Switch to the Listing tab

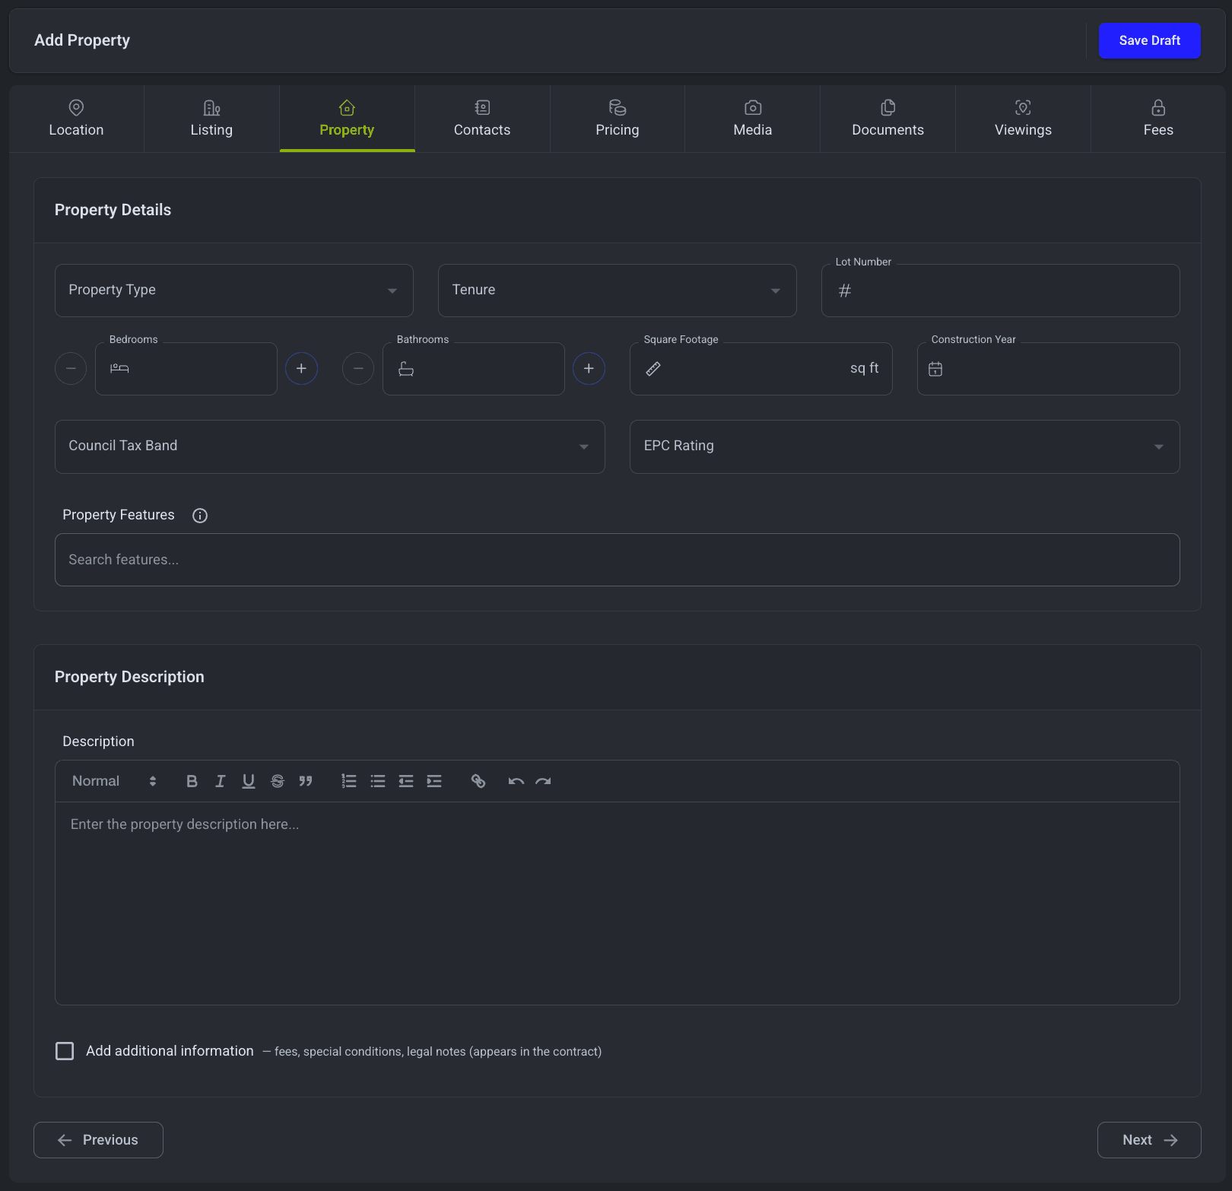click(211, 119)
